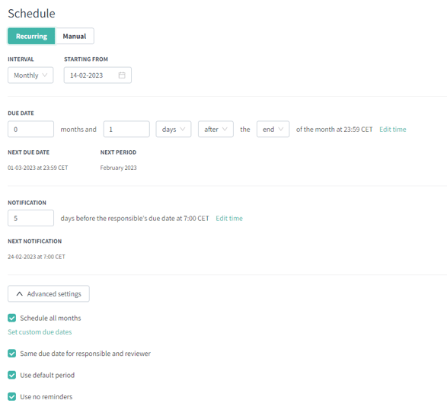Screen dimensions: 447x413
Task: Toggle Use no reminders checkbox
Action: click(x=12, y=397)
